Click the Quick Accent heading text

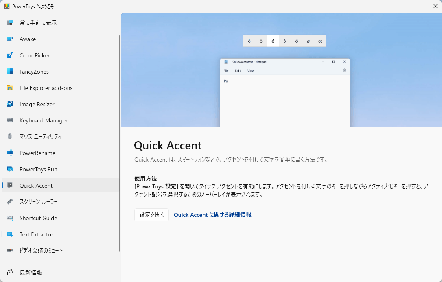168,145
